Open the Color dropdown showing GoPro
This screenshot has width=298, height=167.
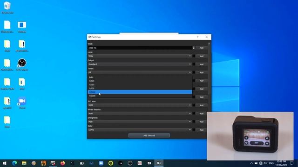click(140, 130)
